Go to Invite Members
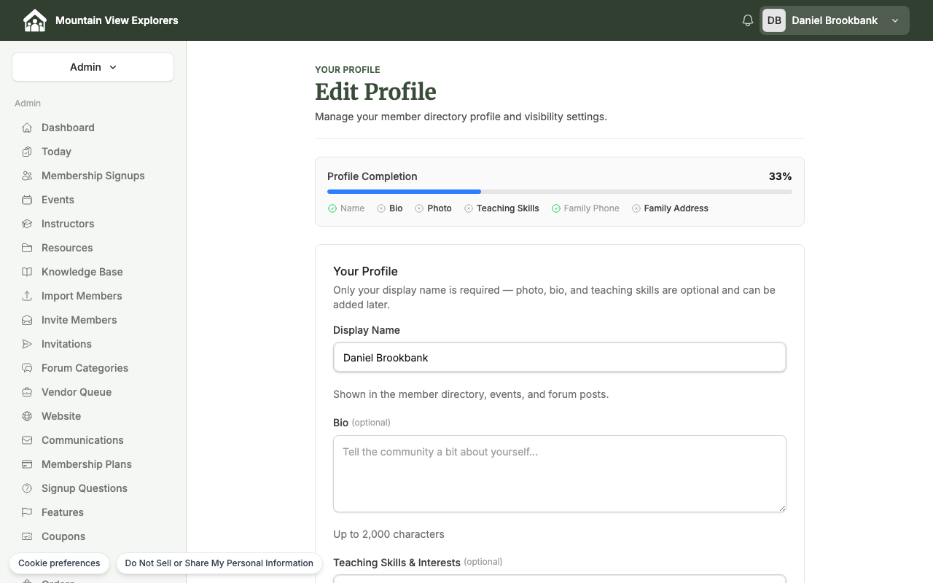This screenshot has width=933, height=583. (79, 320)
